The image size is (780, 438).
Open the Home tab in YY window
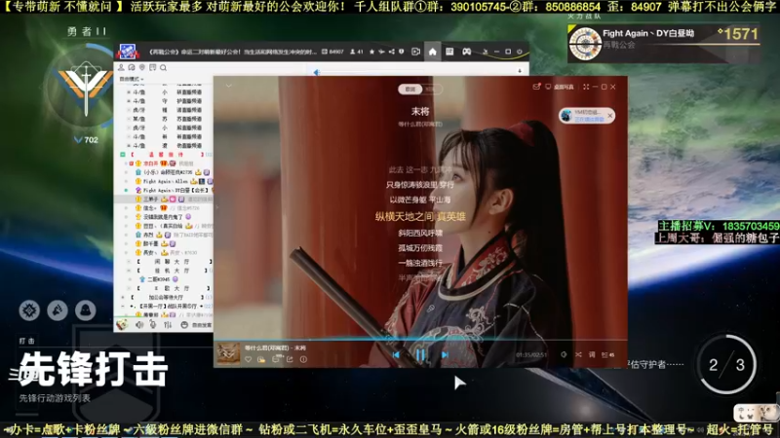coord(432,52)
